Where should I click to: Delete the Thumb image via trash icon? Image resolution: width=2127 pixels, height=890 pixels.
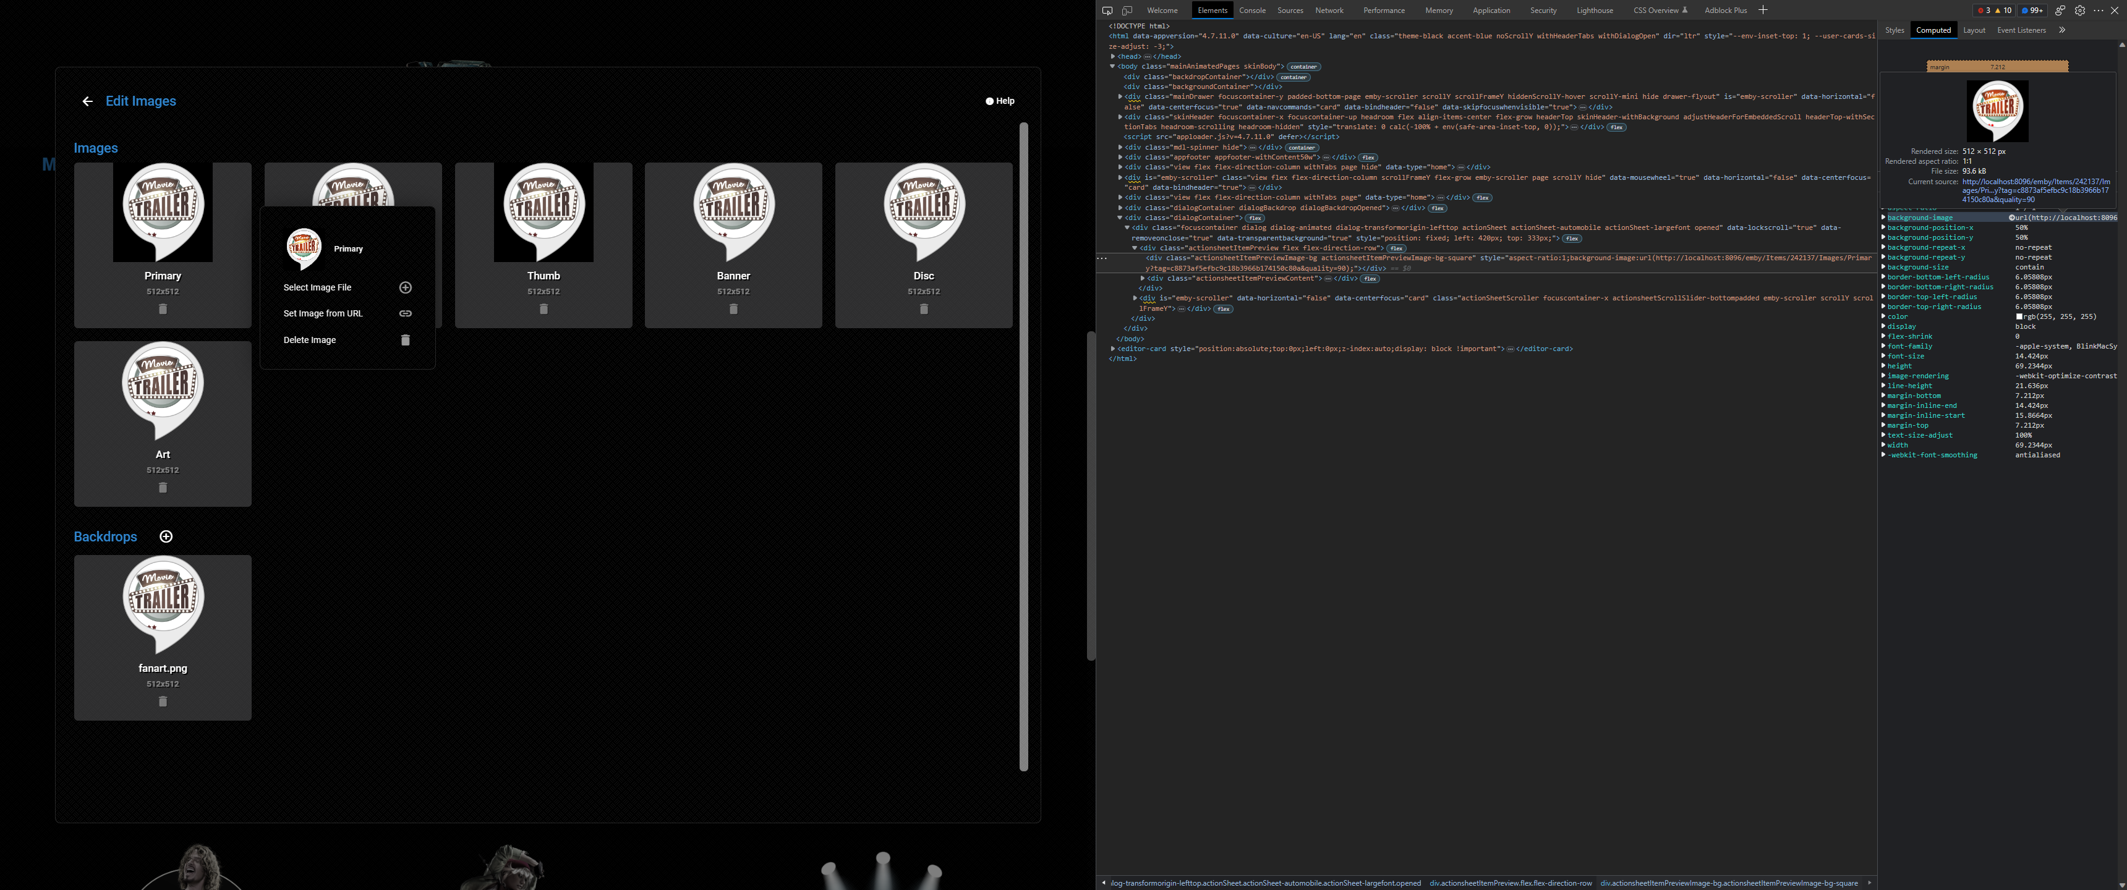pos(543,309)
